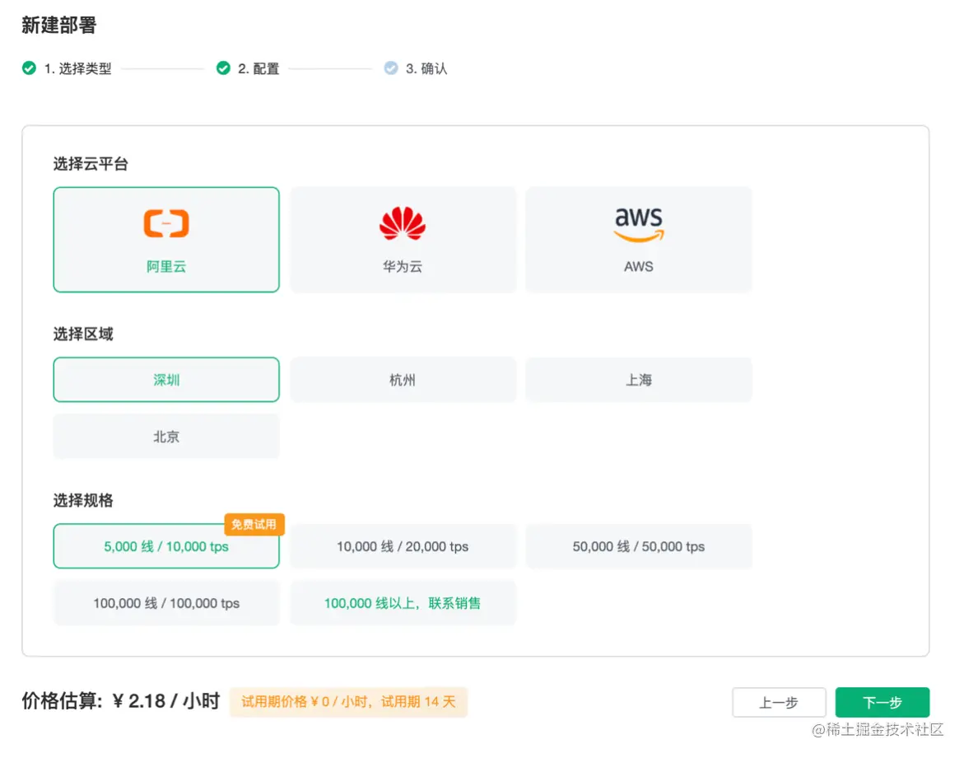Select the 深圳 region option
964x758 pixels.
click(165, 380)
